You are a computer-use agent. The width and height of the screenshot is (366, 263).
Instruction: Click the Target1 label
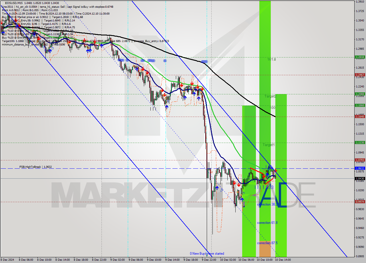[x=269, y=145]
